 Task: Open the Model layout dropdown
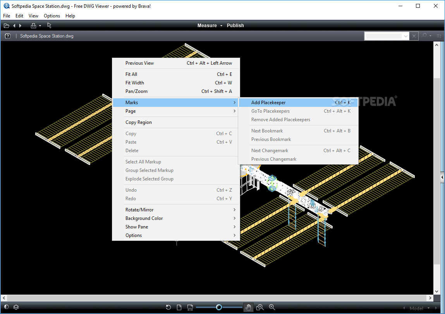click(x=420, y=308)
